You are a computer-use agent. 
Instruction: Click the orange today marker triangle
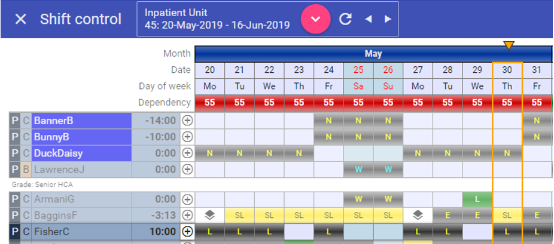tap(509, 46)
